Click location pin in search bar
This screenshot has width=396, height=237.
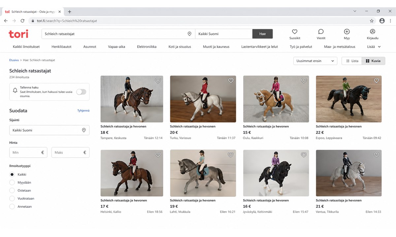coord(189,34)
